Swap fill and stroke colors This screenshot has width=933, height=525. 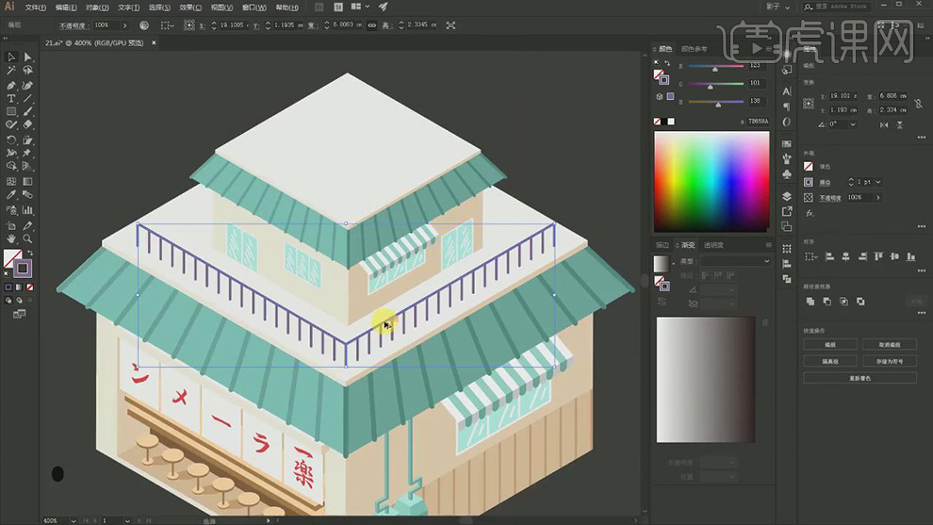[28, 253]
